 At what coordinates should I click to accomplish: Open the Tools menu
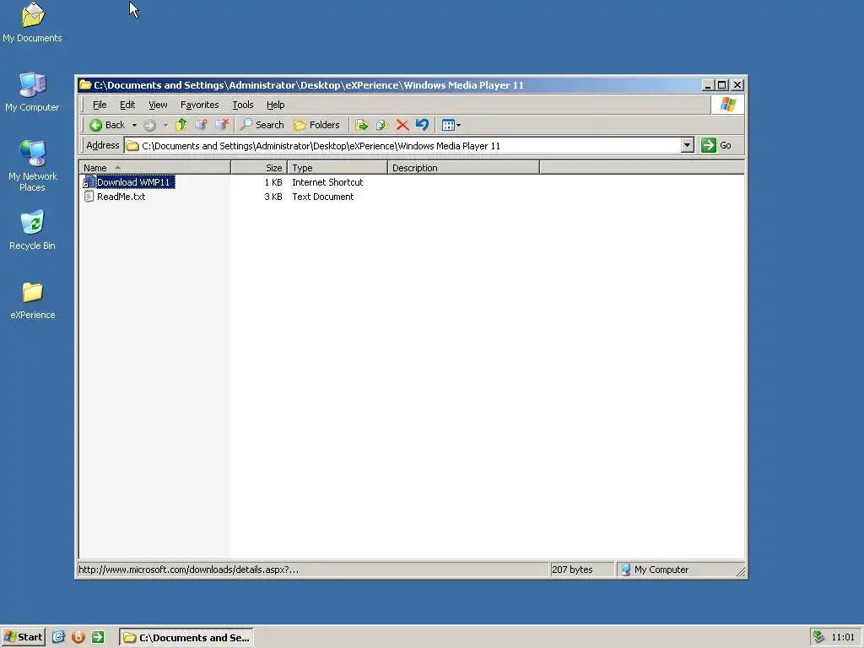(x=242, y=105)
